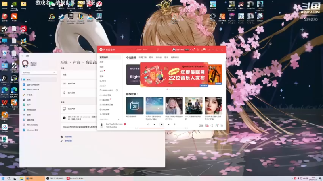
Task: Click sound quality badge in player bar
Action: (x=201, y=125)
